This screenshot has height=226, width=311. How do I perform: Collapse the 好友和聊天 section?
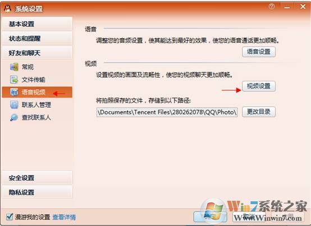[x=38, y=53]
